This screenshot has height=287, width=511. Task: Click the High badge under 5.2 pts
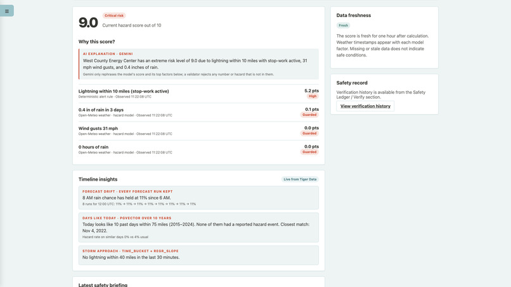point(313,96)
